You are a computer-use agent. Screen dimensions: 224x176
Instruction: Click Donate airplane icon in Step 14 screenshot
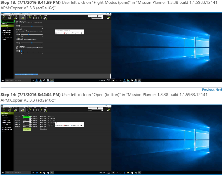tap(45, 110)
